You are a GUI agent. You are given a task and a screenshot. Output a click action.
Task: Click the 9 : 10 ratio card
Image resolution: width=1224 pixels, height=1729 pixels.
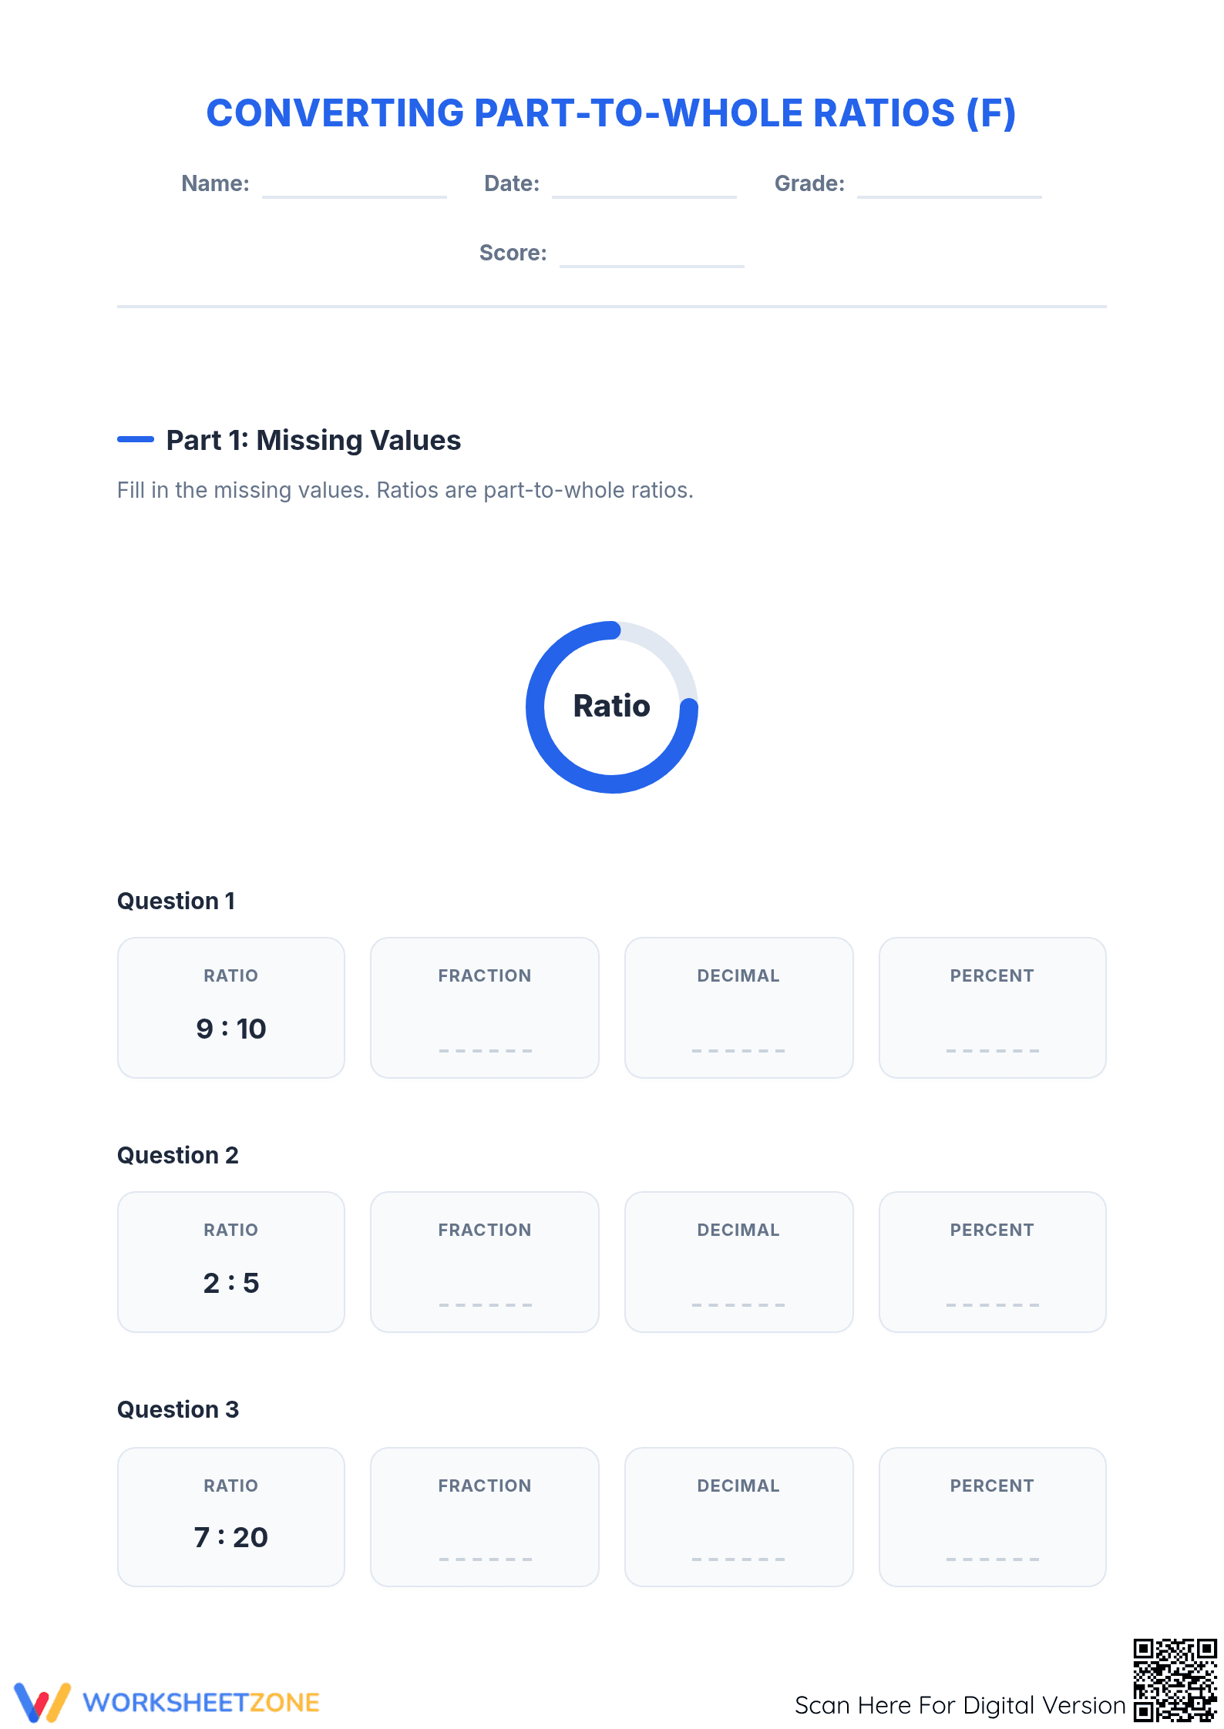point(231,1008)
